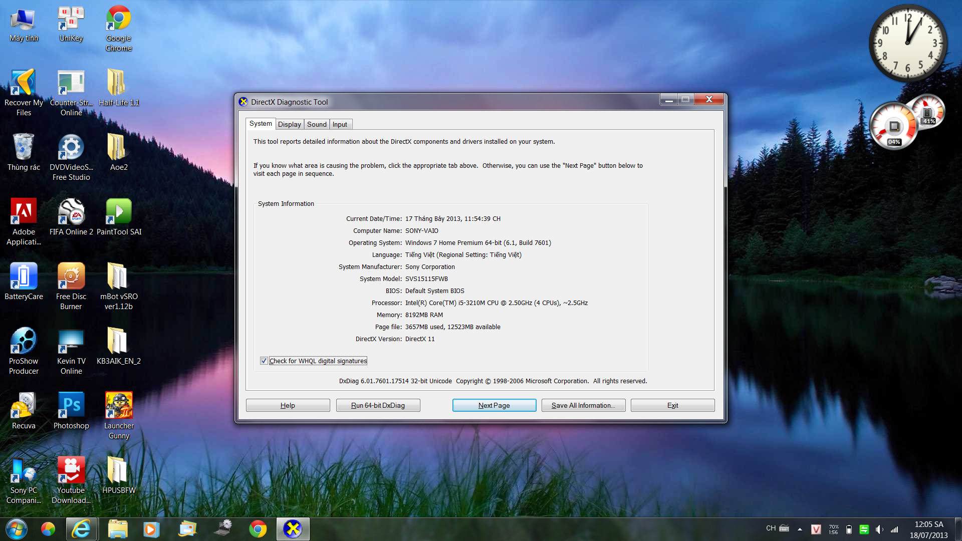The height and width of the screenshot is (541, 962).
Task: Click the Input tab
Action: [x=339, y=124]
